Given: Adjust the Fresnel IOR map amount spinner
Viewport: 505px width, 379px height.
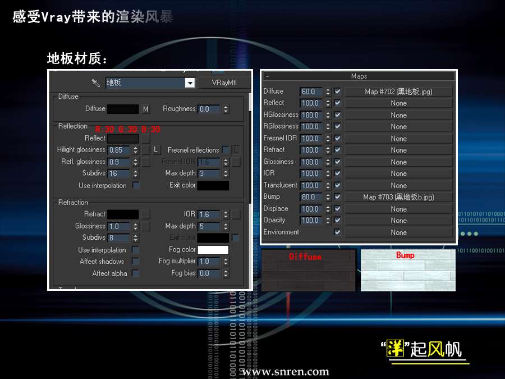Looking at the screenshot, I should [328, 138].
